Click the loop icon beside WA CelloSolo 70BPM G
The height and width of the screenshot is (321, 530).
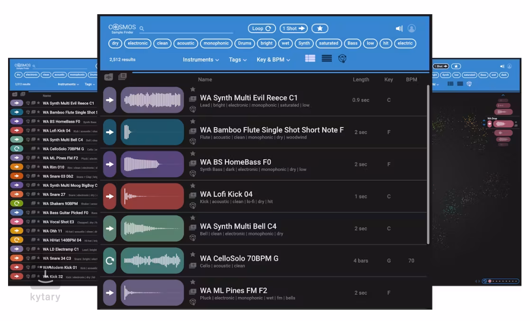[x=110, y=260]
